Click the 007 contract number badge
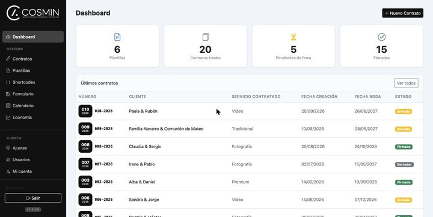 click(85, 164)
